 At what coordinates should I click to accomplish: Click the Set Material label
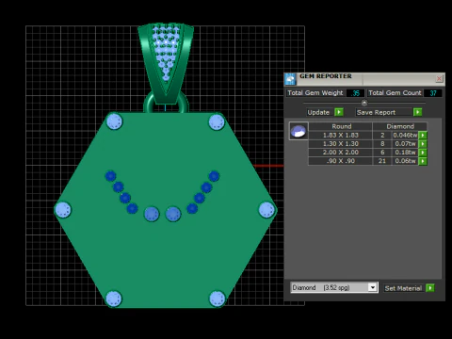point(403,288)
